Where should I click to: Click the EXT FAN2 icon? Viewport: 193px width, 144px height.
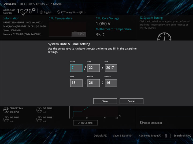[6, 119]
